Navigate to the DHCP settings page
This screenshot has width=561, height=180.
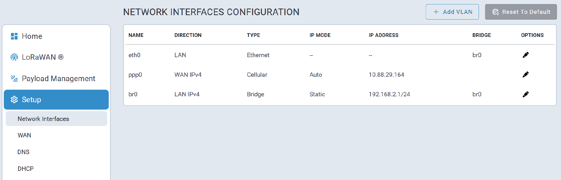tap(26, 169)
